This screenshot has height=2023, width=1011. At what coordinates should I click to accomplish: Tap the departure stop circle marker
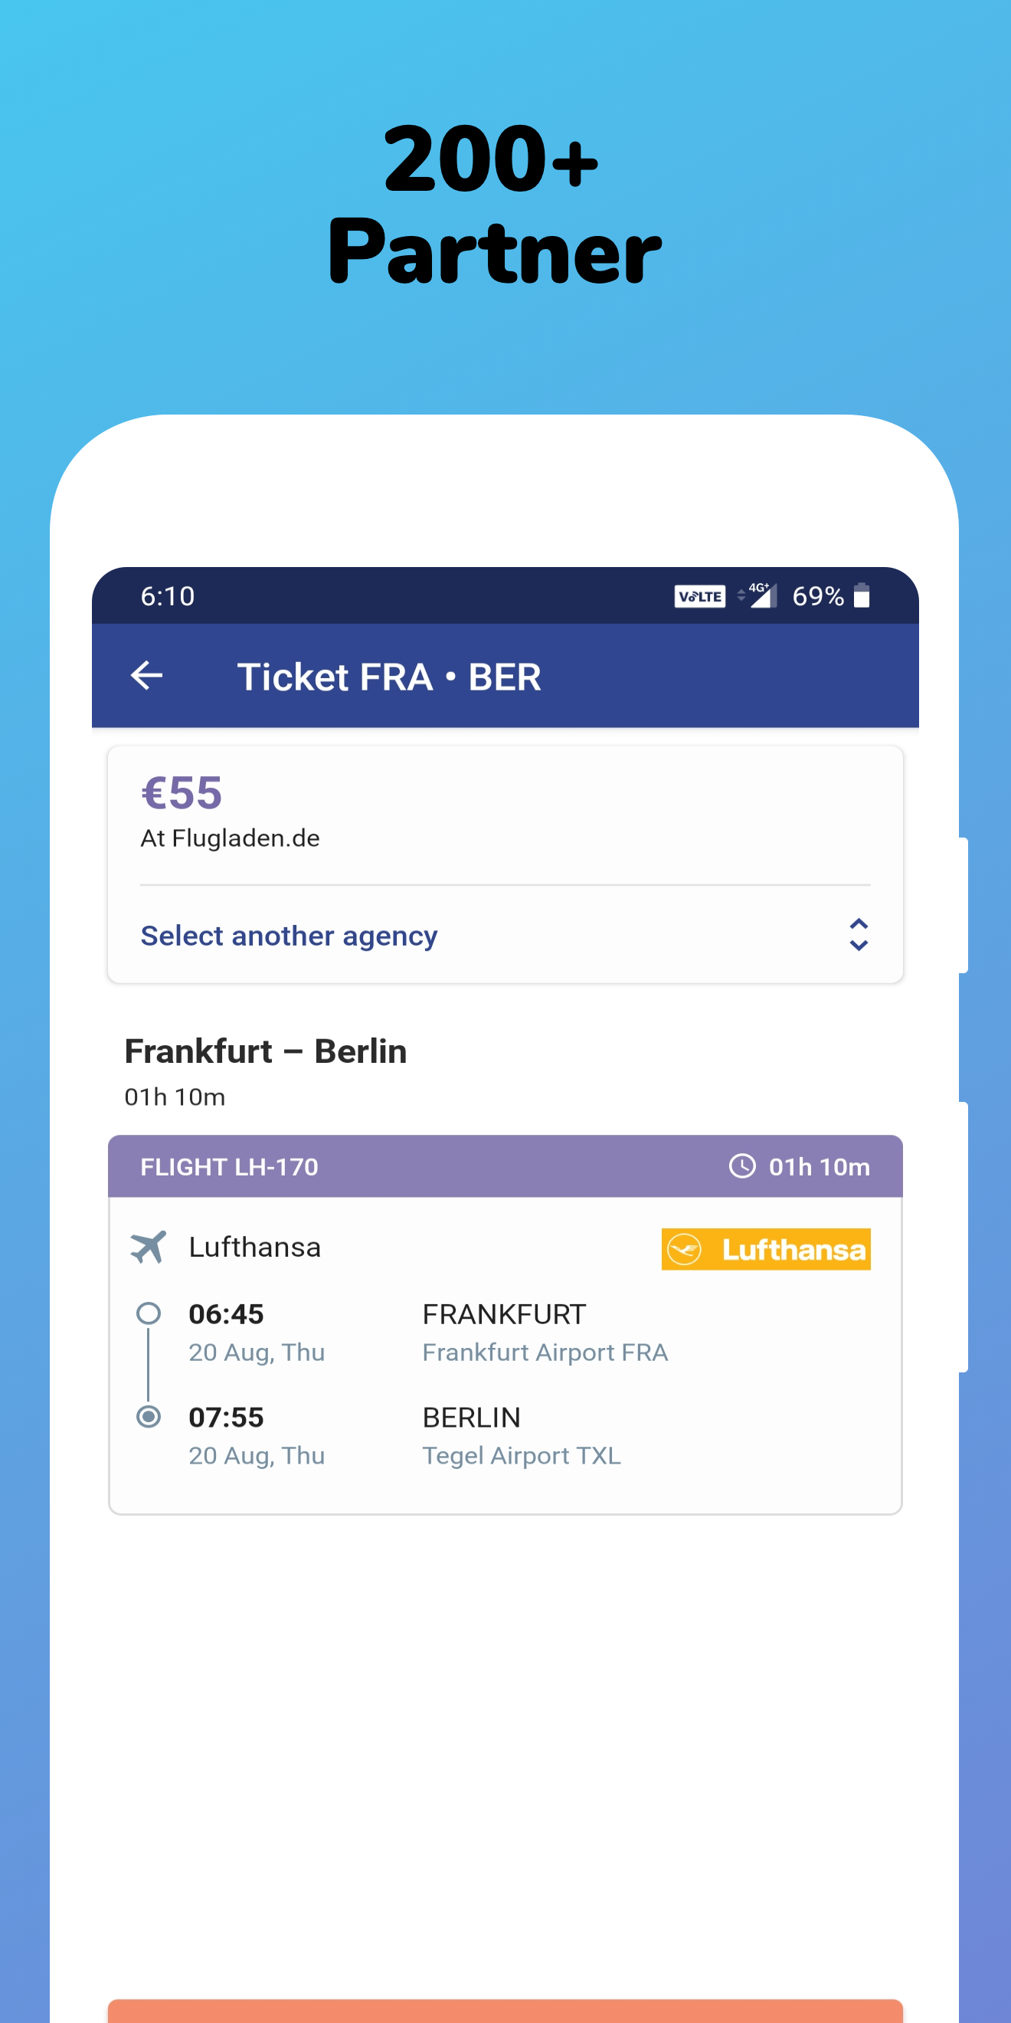149,1313
